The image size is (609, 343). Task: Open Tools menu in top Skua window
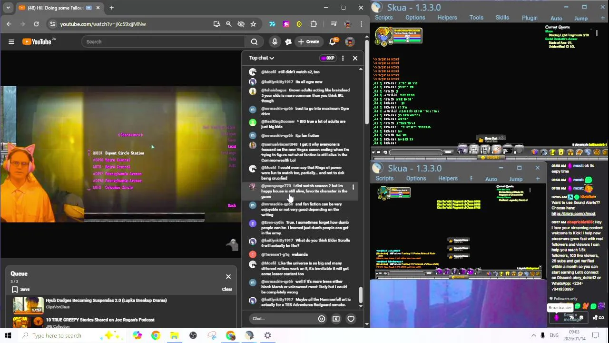pos(476,18)
